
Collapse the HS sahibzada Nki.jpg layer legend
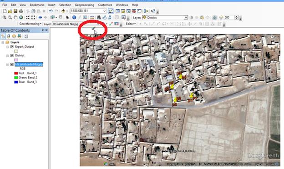point(7,65)
